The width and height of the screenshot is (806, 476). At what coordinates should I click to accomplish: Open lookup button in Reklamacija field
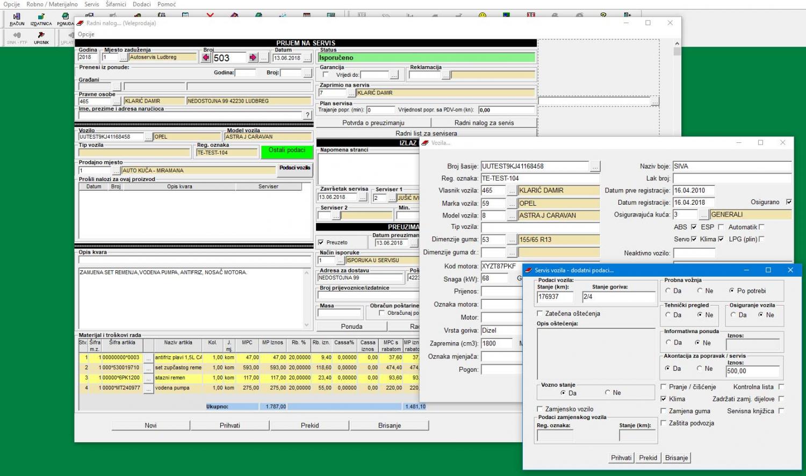click(445, 75)
